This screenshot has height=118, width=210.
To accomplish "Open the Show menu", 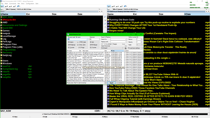I will 23,4.
